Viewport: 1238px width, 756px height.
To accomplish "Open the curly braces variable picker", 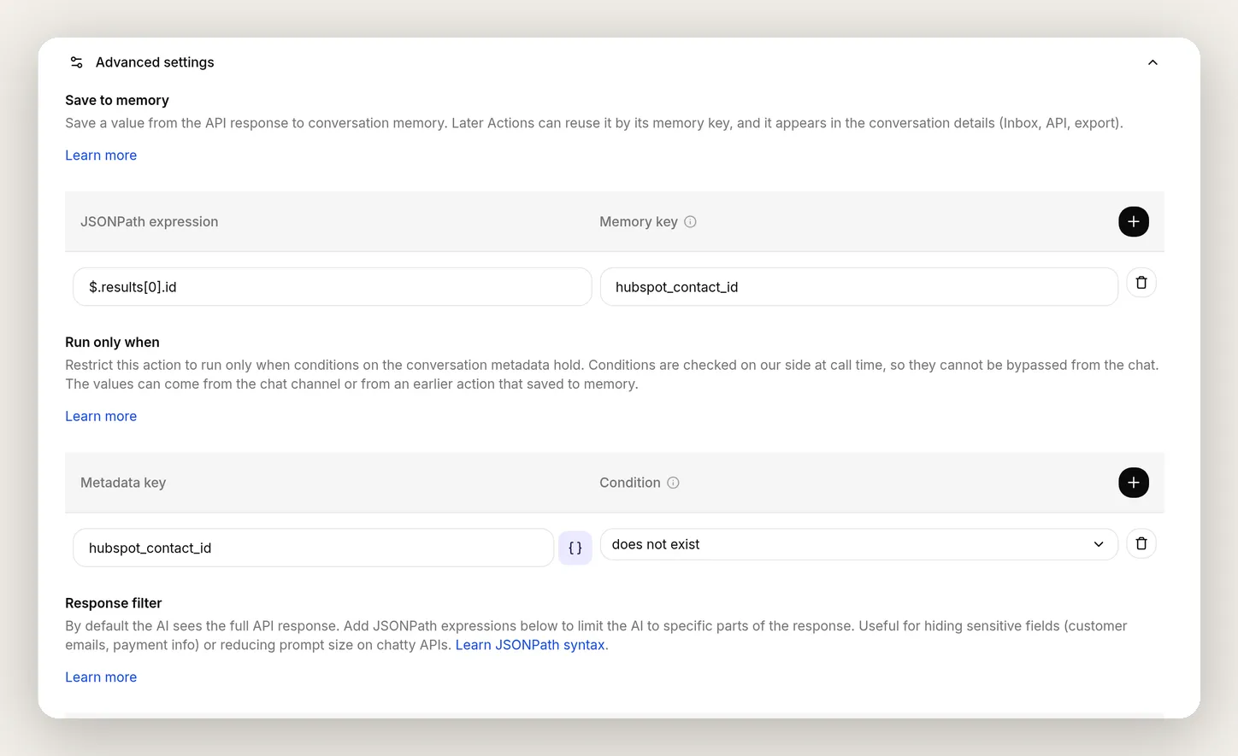I will 575,548.
